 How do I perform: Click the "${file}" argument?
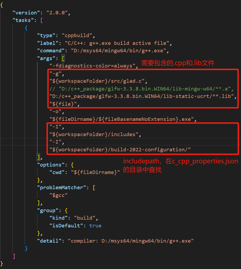click(x=63, y=104)
